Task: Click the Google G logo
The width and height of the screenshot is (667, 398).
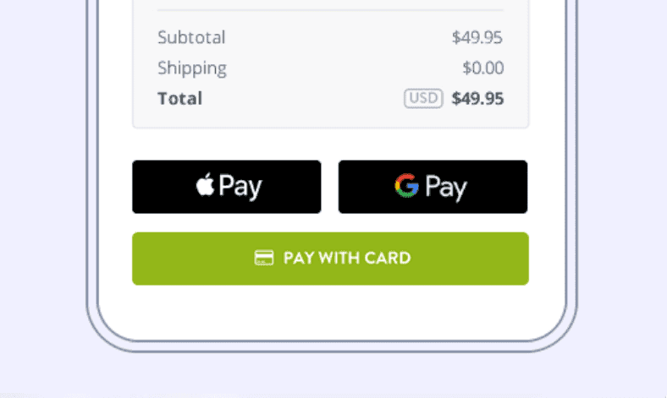Action: [x=406, y=186]
